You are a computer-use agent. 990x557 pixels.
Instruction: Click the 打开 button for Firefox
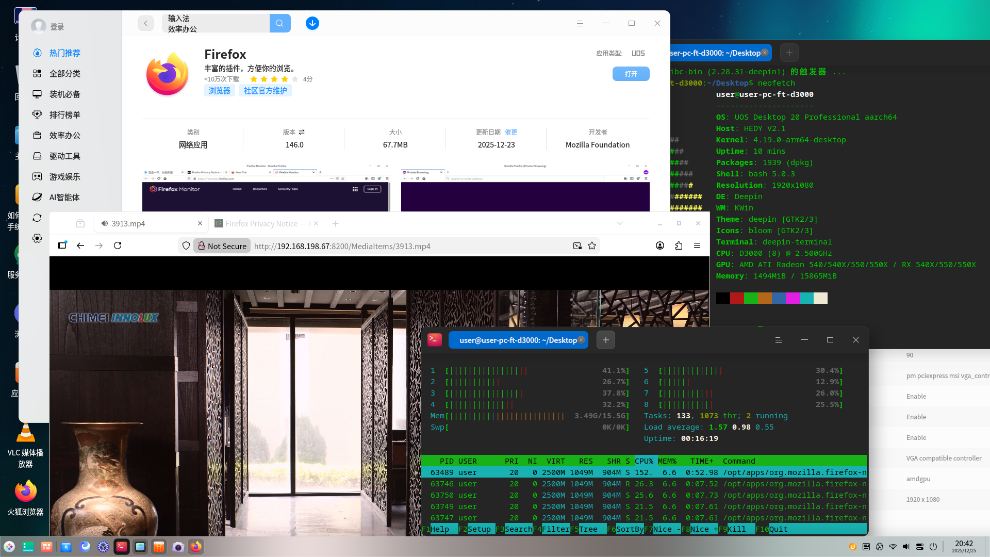(631, 74)
